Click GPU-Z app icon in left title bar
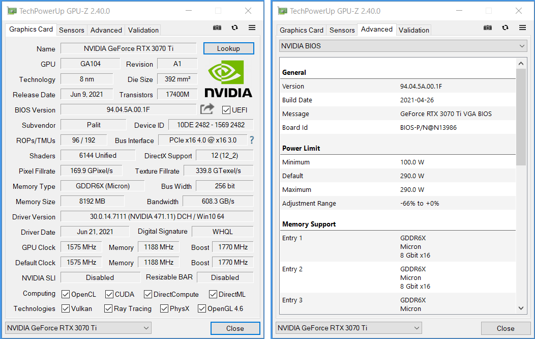Viewport: 535px width, 339px height. (12, 11)
